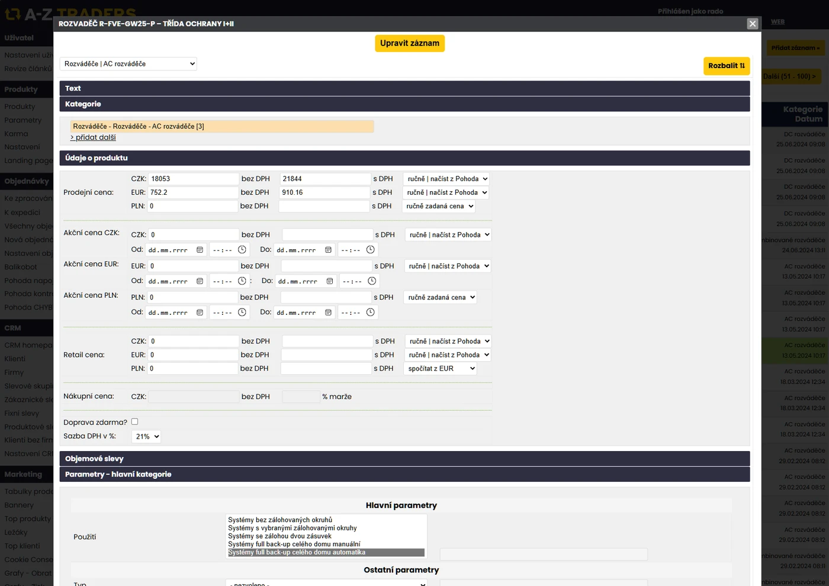Open calendar picker for Akční cena EUR Od date
829x586 pixels.
pos(200,281)
